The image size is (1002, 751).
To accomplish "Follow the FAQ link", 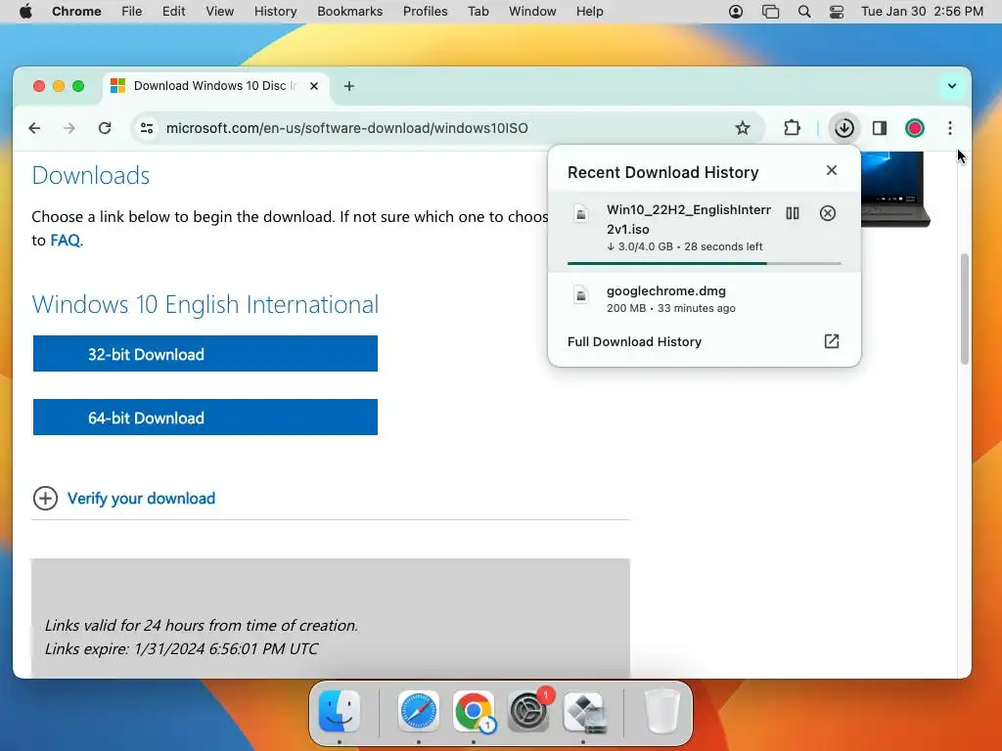I will [x=66, y=241].
